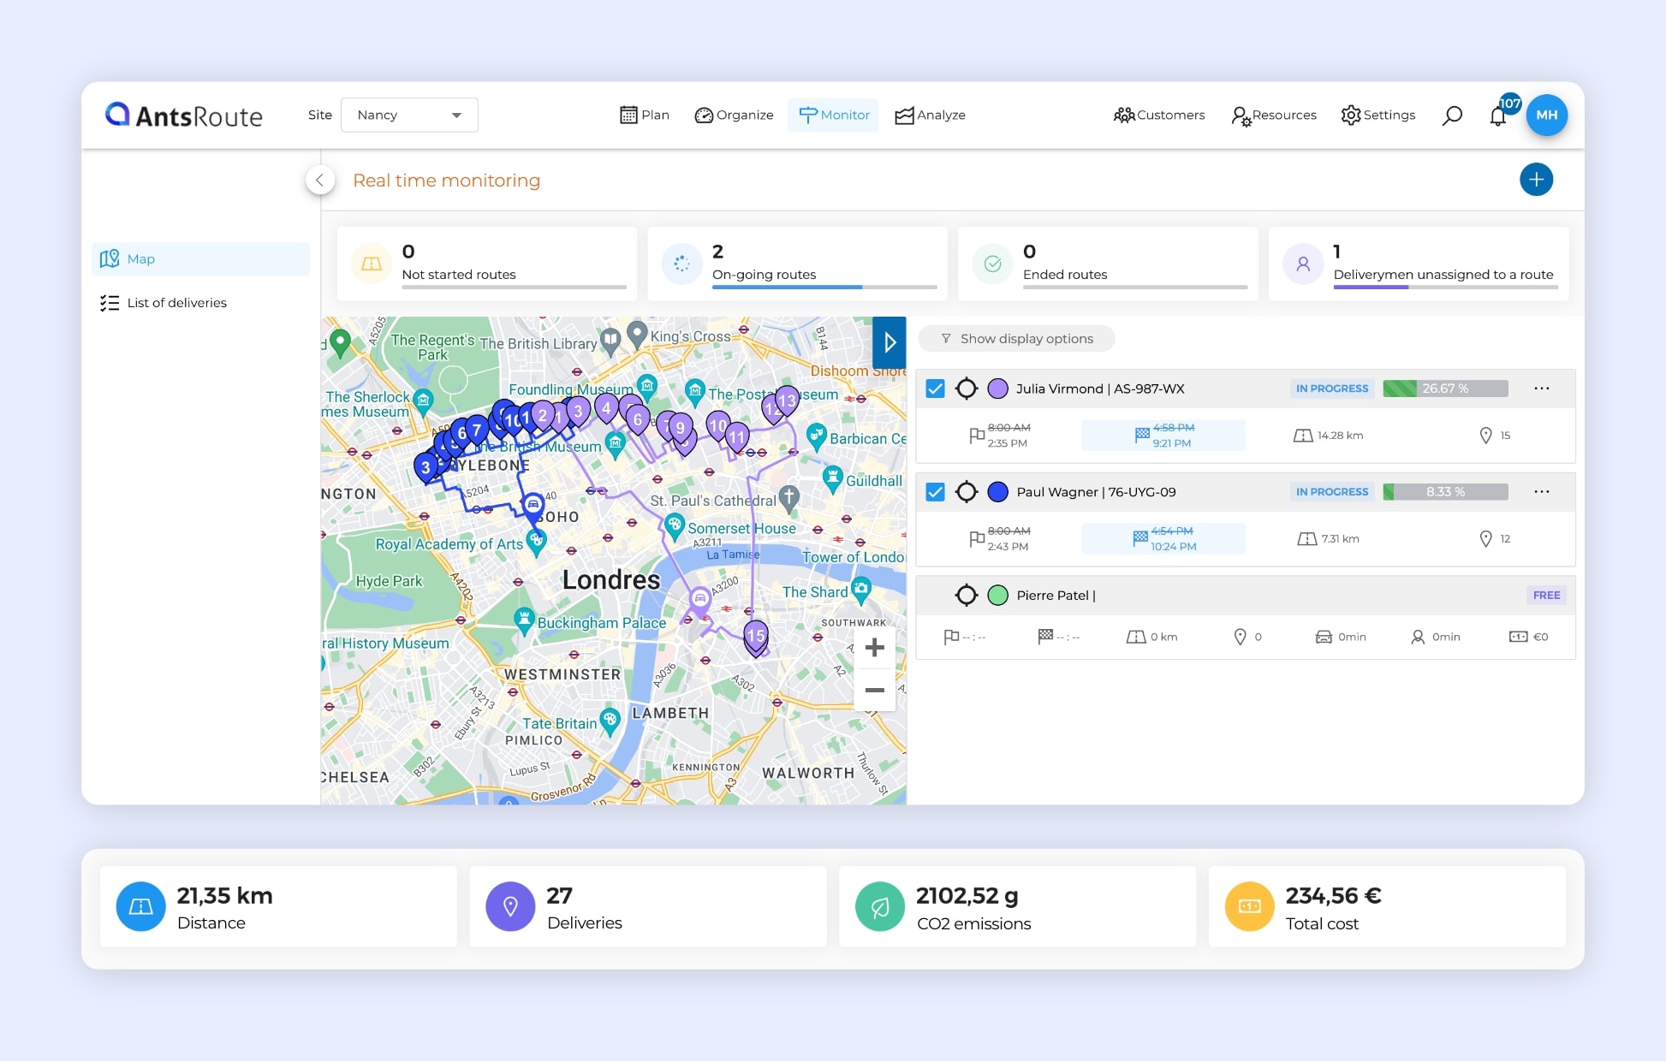Open List of deliveries view
The width and height of the screenshot is (1666, 1062).
(176, 303)
